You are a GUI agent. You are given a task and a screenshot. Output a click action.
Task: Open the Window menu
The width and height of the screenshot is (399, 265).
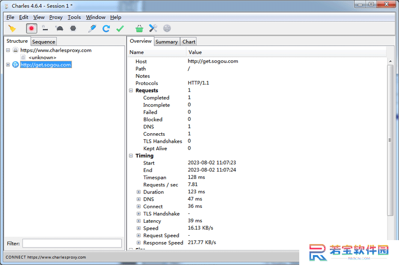[96, 17]
